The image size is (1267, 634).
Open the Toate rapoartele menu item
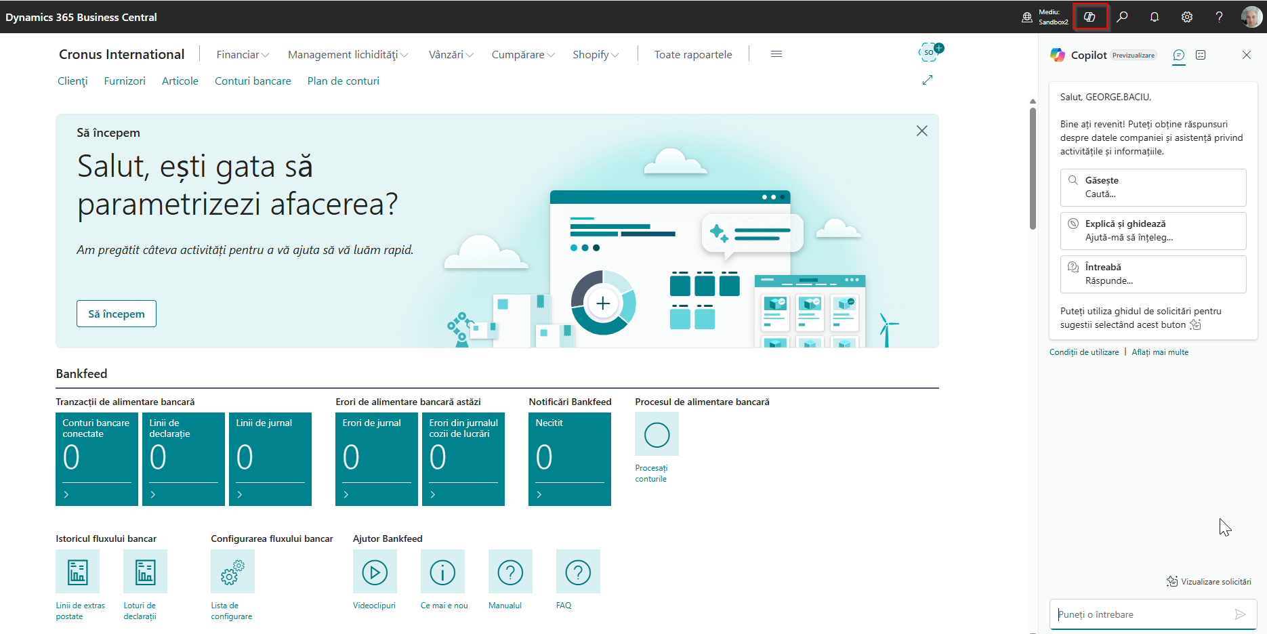[x=693, y=54]
